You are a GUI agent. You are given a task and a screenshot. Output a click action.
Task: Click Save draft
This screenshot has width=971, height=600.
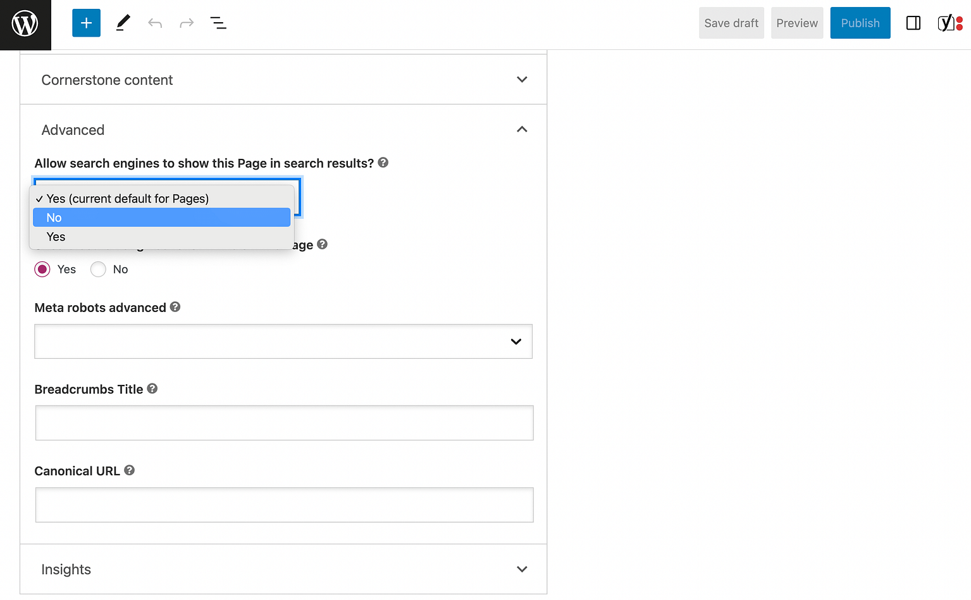click(x=731, y=23)
